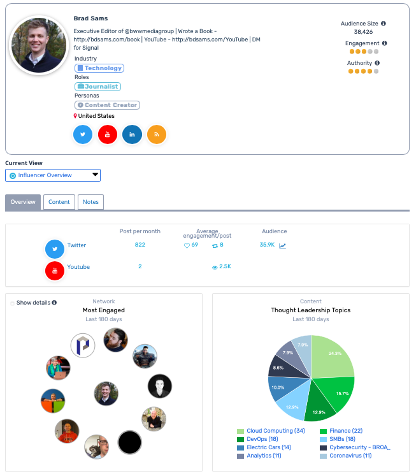This screenshot has height=476, width=416.
Task: Click the orange RSS feed icon
Action: tap(157, 134)
